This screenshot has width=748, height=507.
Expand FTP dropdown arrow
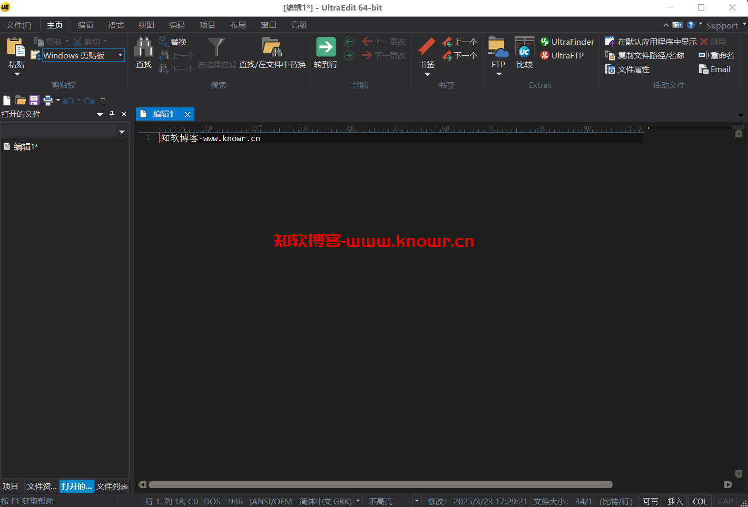499,74
